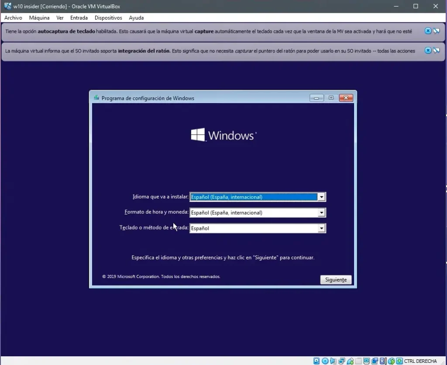Restore the Windows Setup dialog window
447x365 pixels.
pos(331,98)
